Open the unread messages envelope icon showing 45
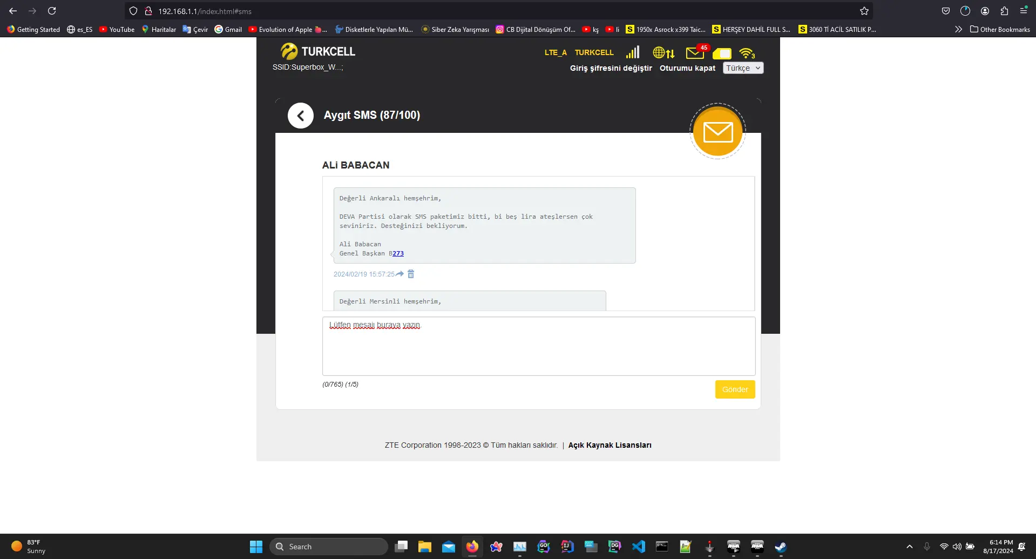Screen dimensions: 1036x559 coord(696,52)
